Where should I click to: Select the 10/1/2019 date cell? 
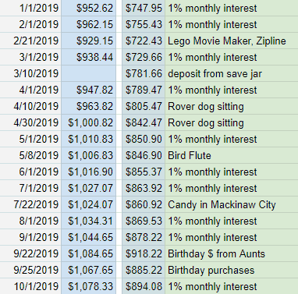click(x=30, y=286)
